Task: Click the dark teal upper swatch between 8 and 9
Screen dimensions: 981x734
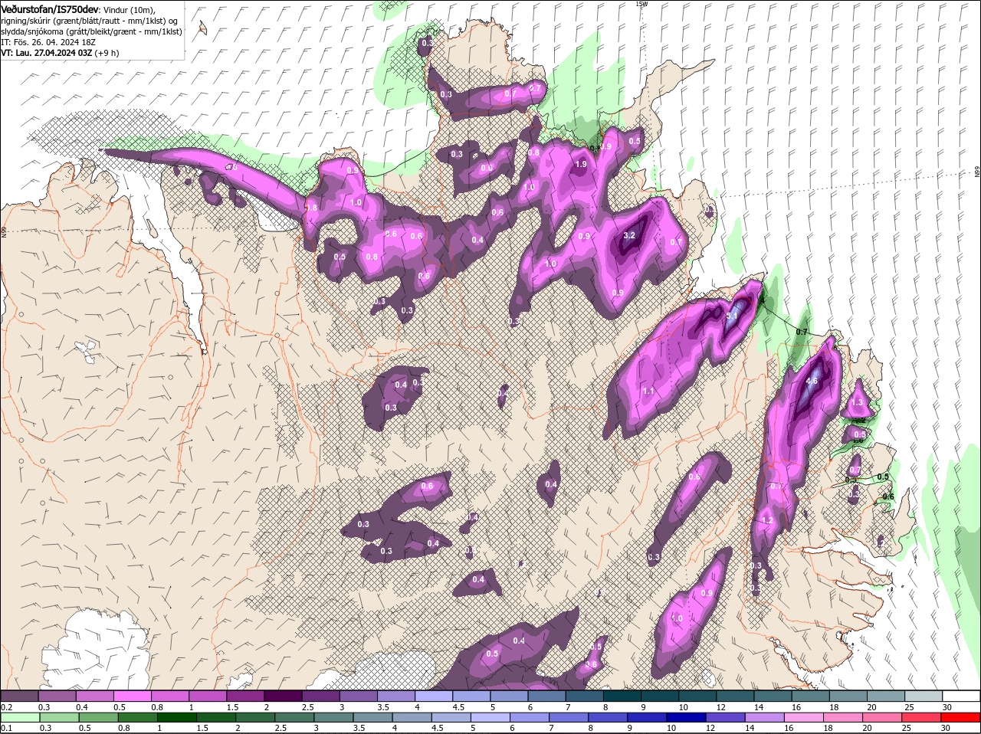Action: pyautogui.click(x=622, y=696)
